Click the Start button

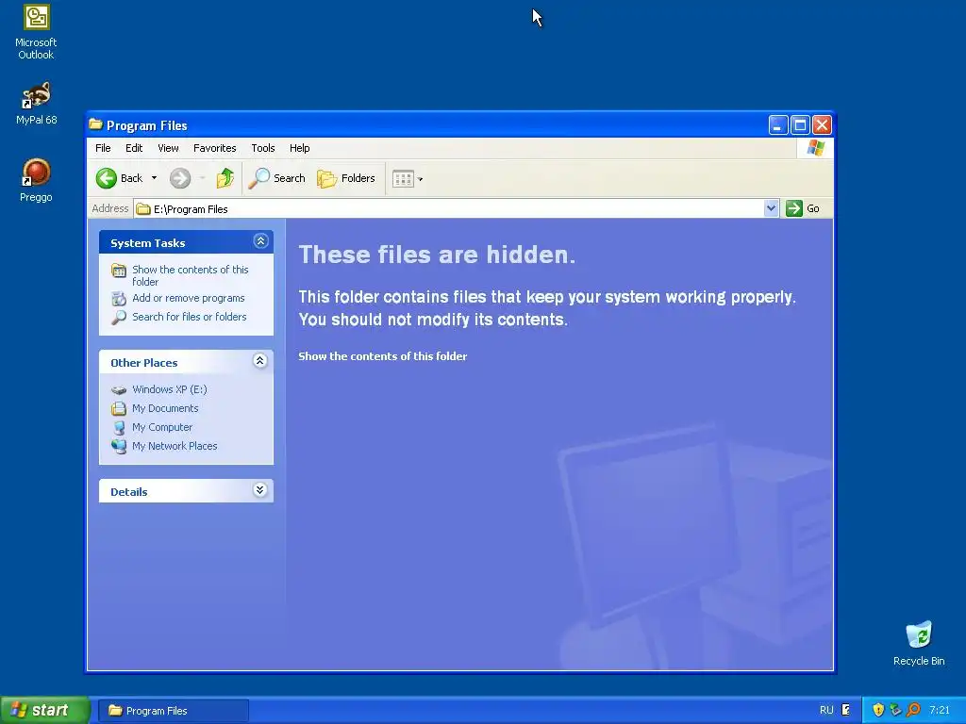[45, 710]
